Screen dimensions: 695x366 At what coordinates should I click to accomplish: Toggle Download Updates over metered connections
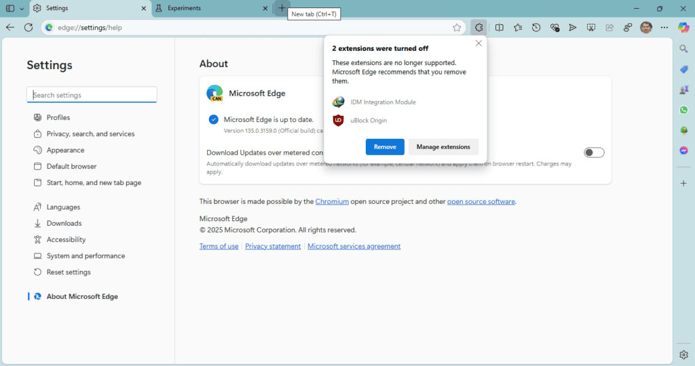click(x=594, y=152)
